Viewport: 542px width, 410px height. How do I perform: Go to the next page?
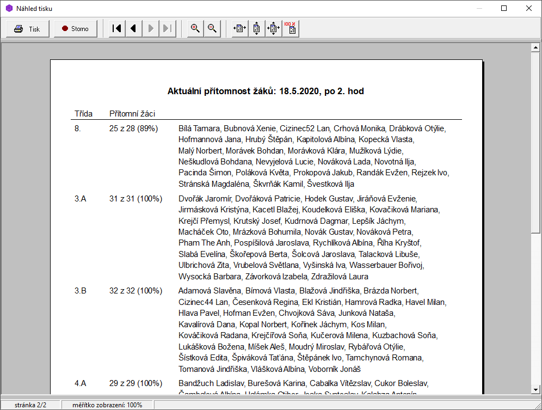tap(150, 29)
